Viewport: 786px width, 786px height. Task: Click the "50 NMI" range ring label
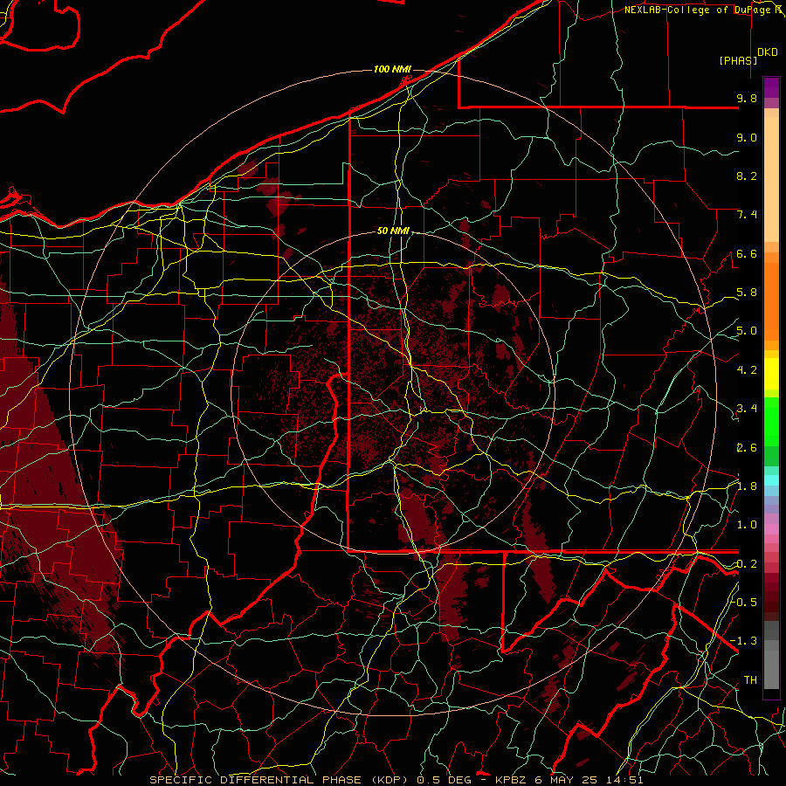point(394,231)
